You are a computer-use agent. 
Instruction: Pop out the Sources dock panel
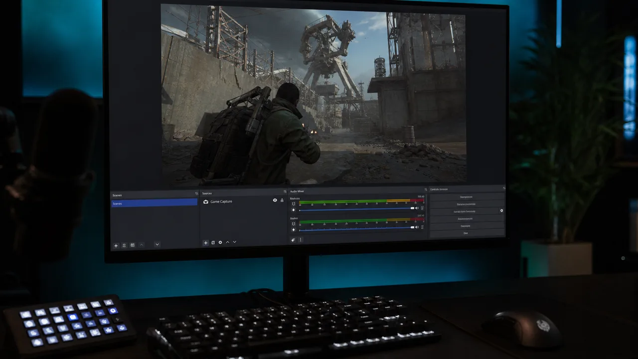tap(285, 192)
